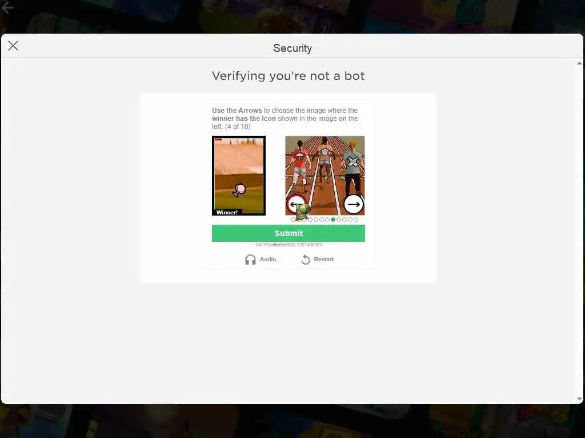585x438 pixels.
Task: Click the Restart text link
Action: [323, 259]
